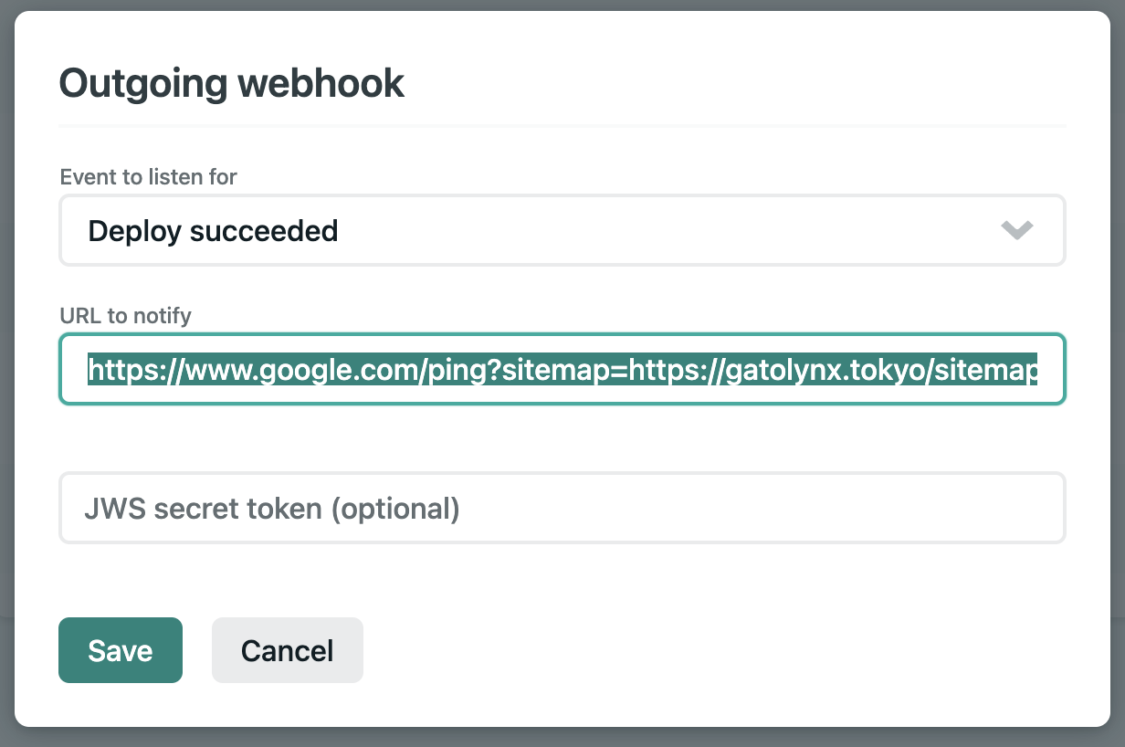This screenshot has height=747, width=1125.
Task: Focus the JWS secret token field
Action: pos(562,508)
